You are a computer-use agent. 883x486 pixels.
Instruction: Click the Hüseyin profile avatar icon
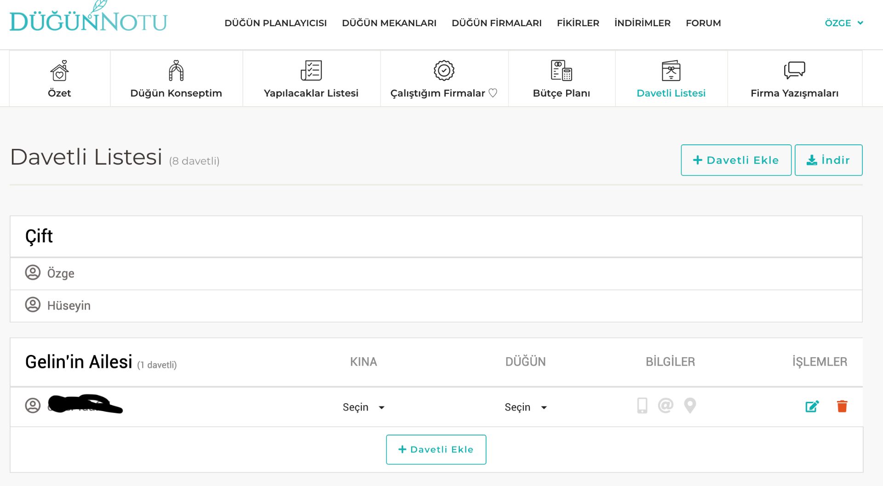(33, 305)
